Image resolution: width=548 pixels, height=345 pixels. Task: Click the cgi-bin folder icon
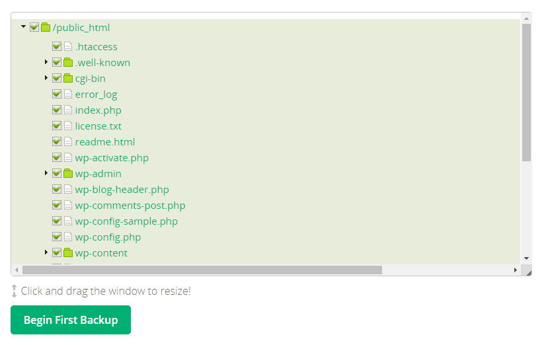coord(68,78)
